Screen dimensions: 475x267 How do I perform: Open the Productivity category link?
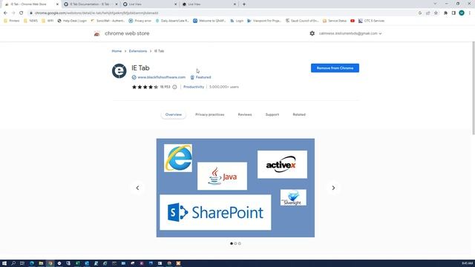point(194,87)
